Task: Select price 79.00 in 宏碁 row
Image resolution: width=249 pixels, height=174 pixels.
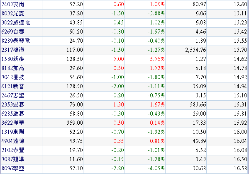Action: 76,104
